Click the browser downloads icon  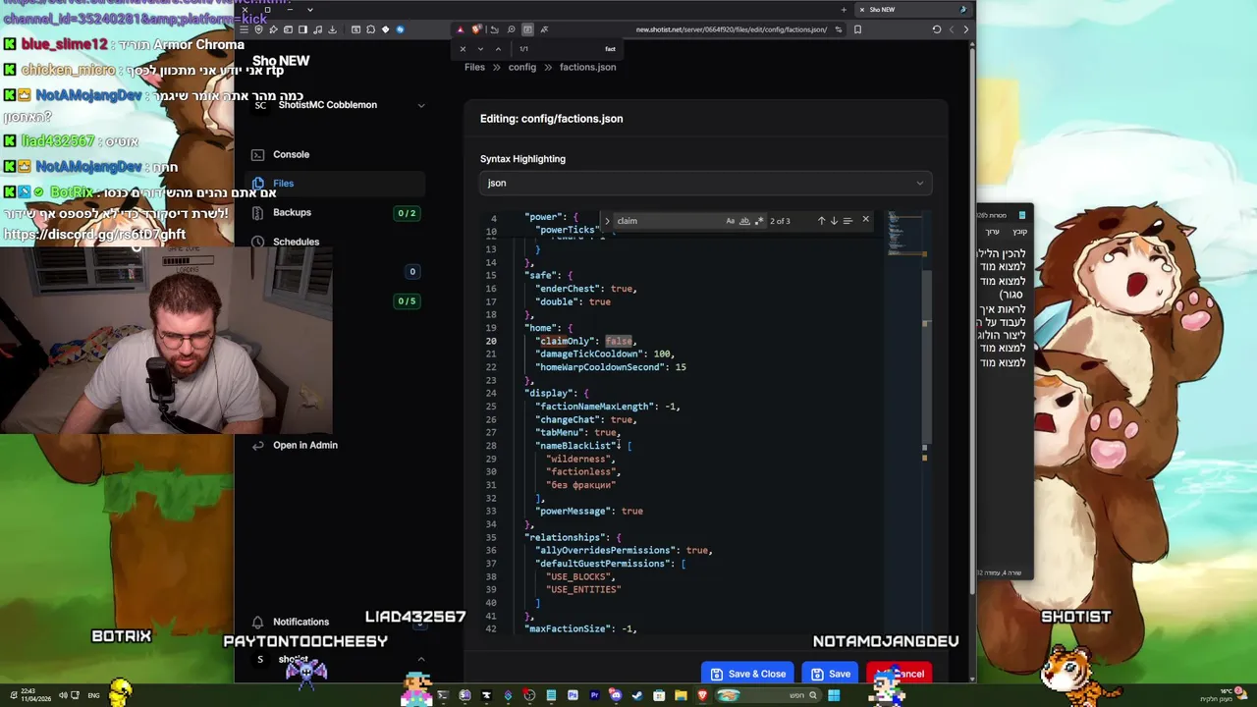click(x=333, y=29)
